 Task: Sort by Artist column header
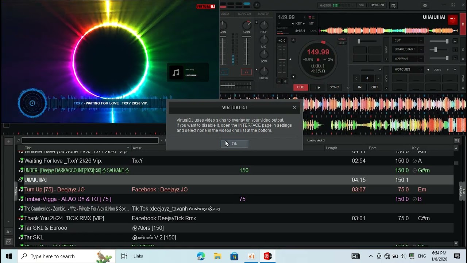pyautogui.click(x=137, y=148)
